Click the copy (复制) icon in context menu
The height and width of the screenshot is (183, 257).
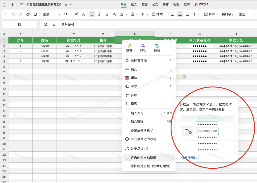129,46
